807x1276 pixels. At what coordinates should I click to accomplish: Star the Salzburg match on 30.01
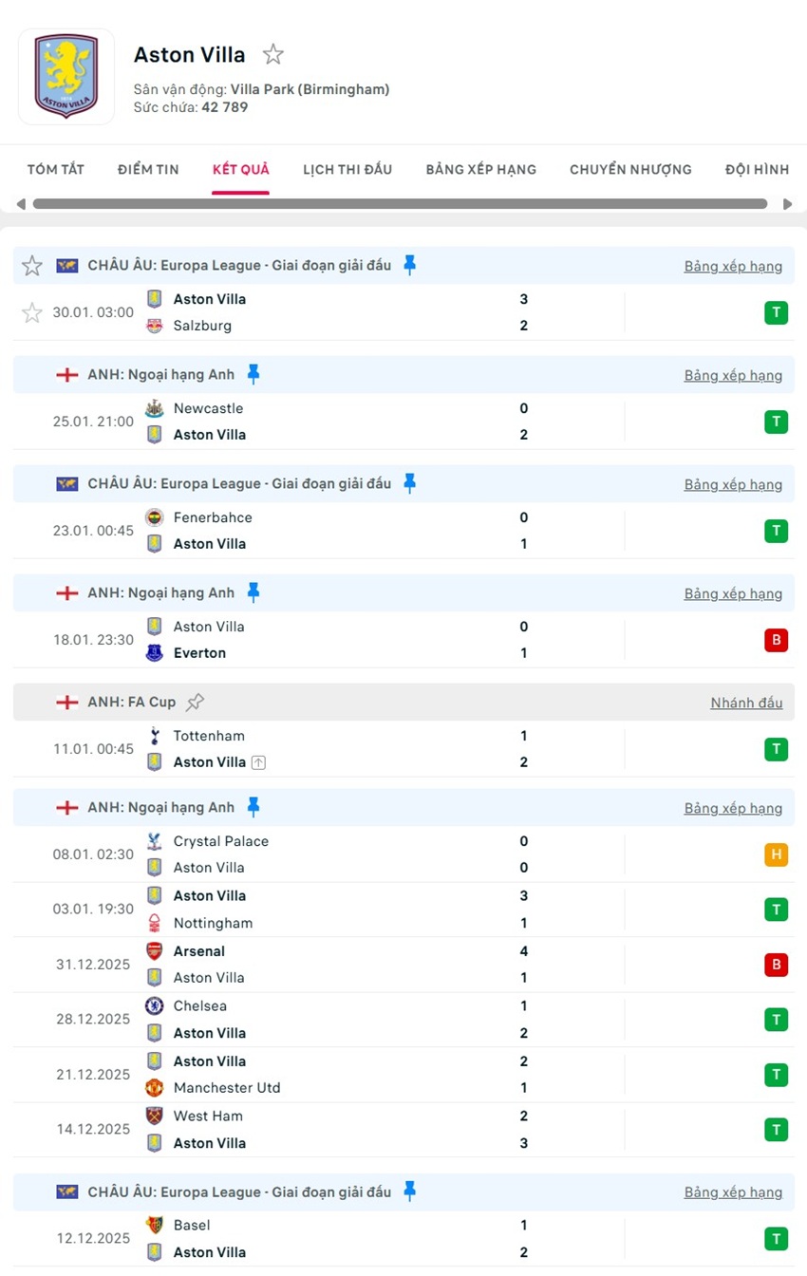[x=31, y=311]
